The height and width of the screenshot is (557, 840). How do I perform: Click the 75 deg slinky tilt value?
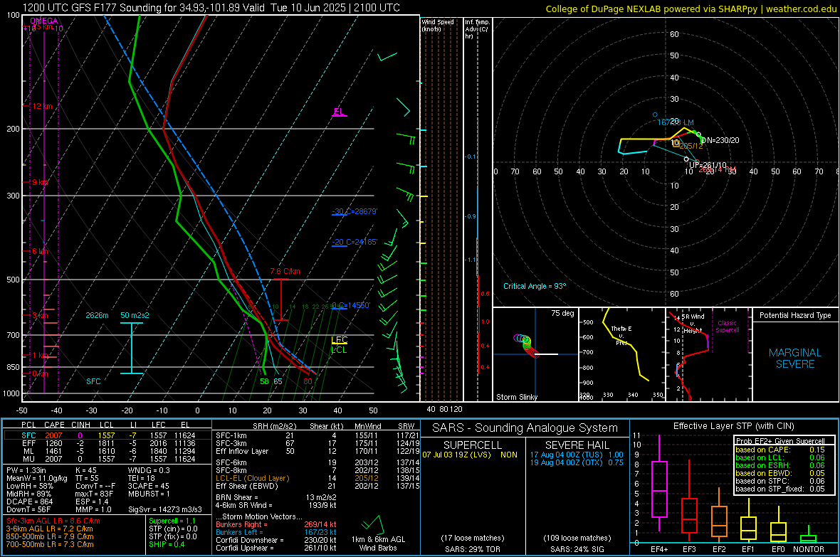click(562, 313)
